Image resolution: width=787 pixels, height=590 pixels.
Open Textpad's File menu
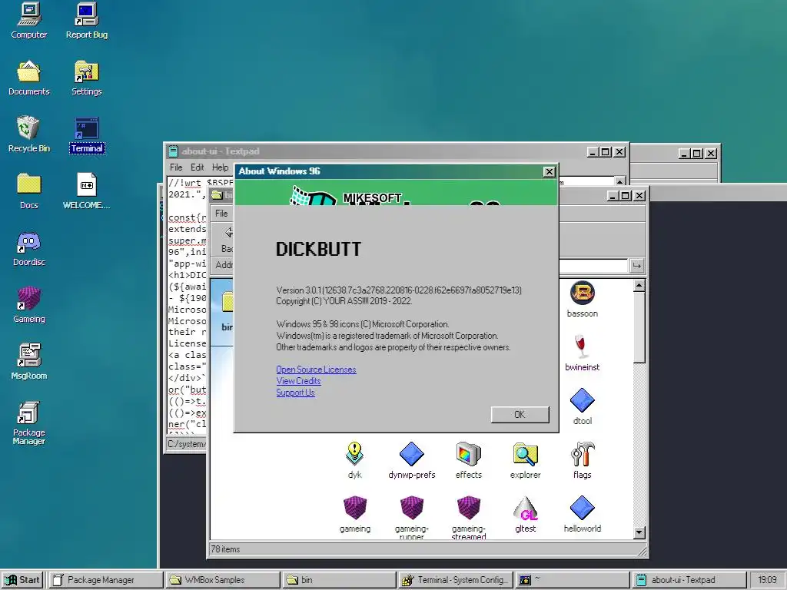click(176, 167)
